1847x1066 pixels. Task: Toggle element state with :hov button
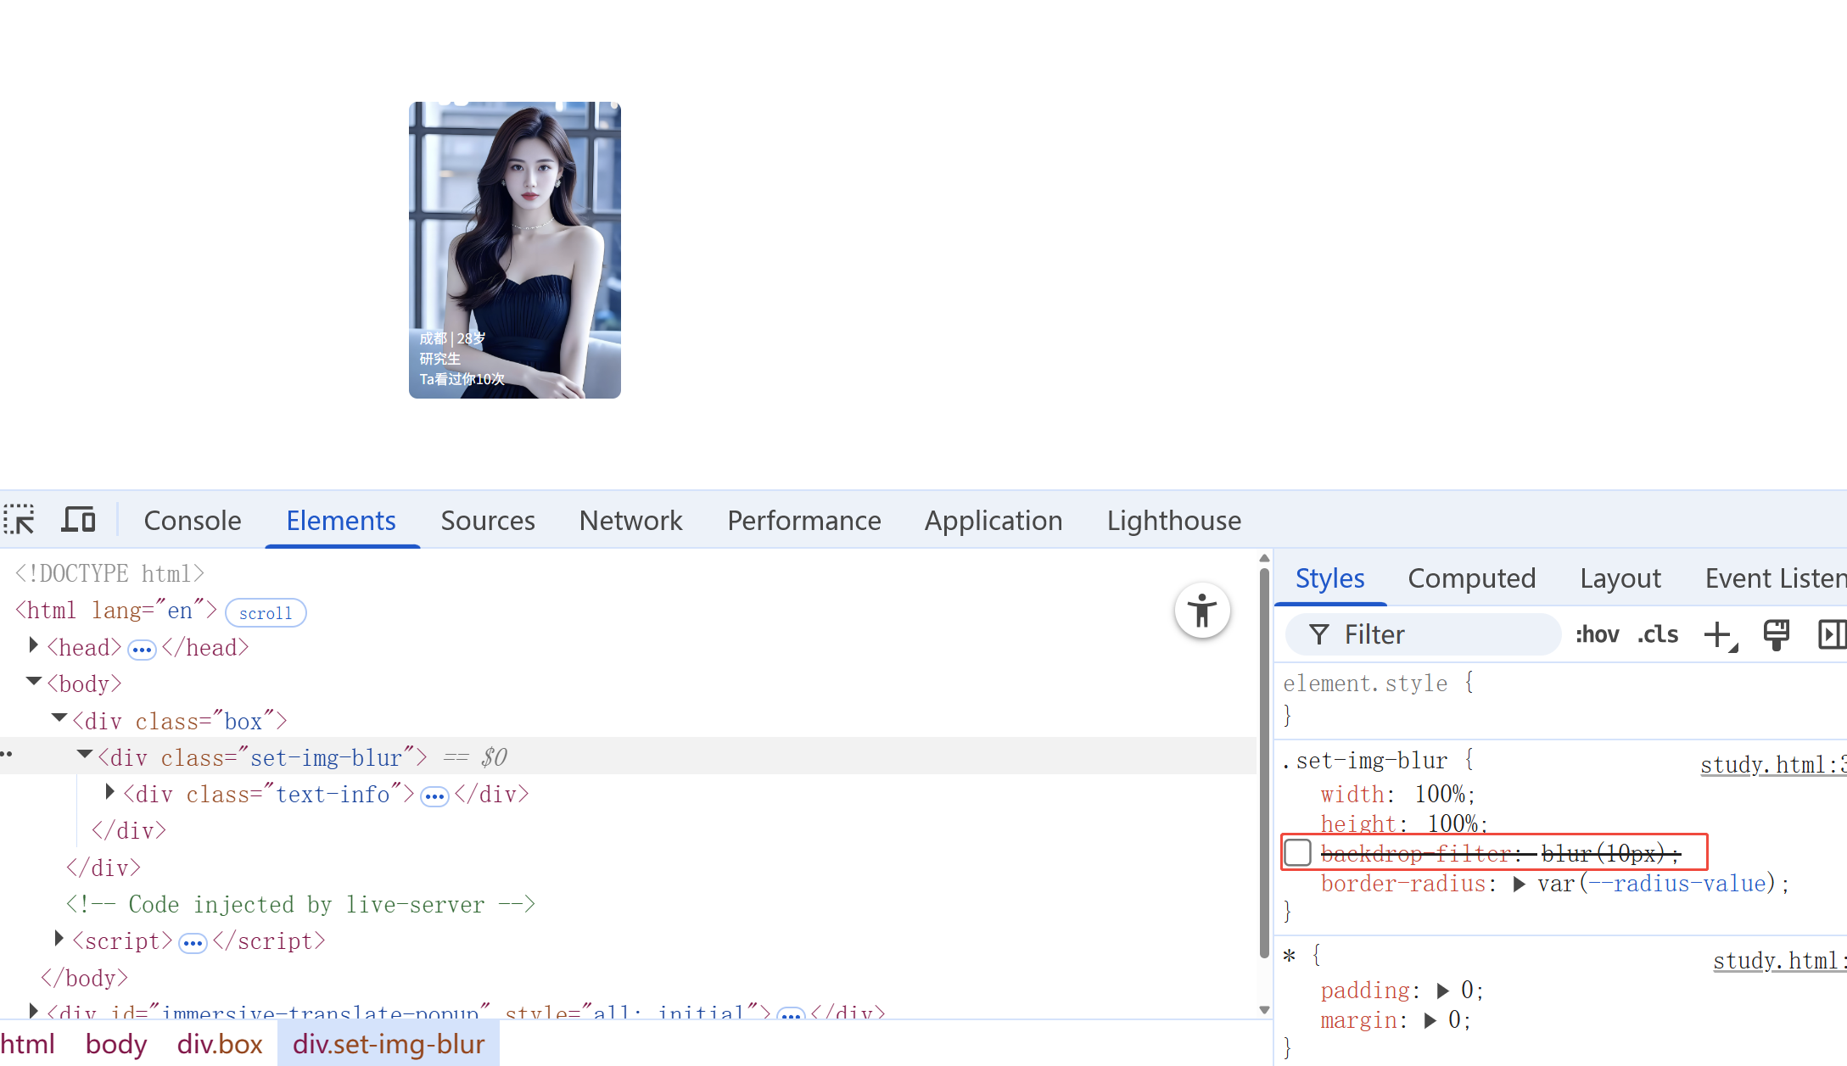[x=1597, y=634]
